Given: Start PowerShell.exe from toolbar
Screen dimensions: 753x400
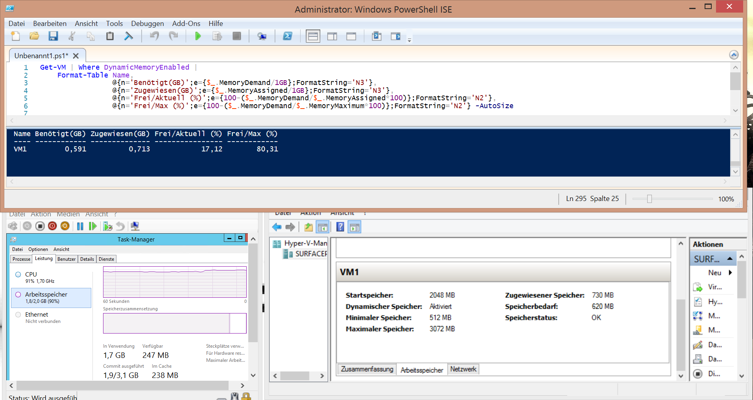Looking at the screenshot, I should [x=288, y=36].
